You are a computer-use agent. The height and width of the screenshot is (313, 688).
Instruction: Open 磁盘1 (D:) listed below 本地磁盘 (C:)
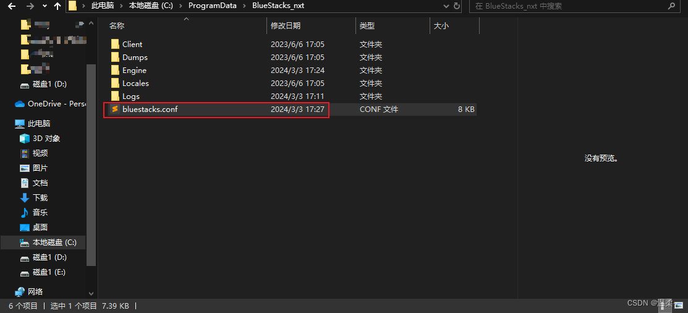[x=49, y=257]
